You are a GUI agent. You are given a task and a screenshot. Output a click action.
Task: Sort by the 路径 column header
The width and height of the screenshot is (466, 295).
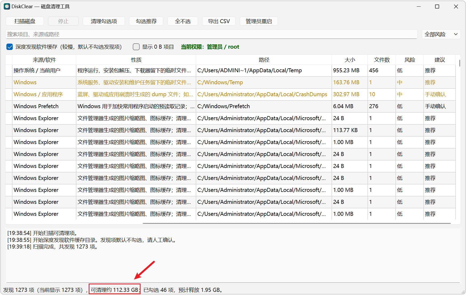click(264, 60)
